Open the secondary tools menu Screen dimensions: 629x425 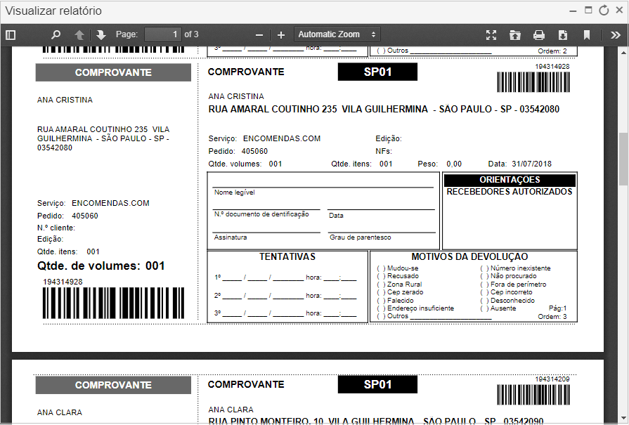click(616, 35)
